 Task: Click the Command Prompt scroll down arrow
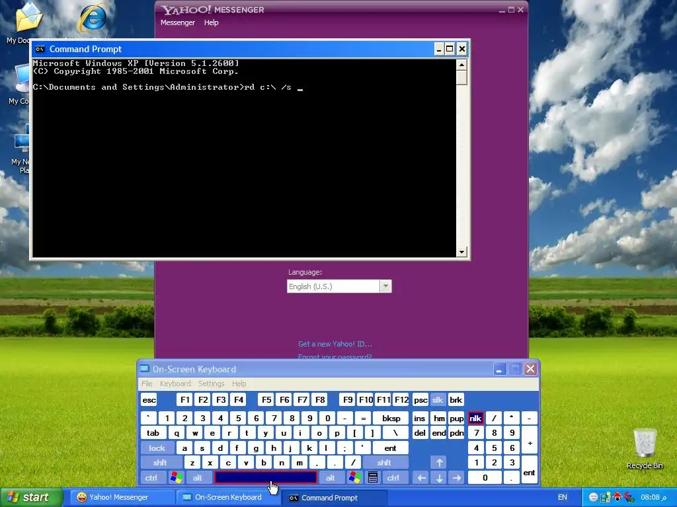pos(461,252)
